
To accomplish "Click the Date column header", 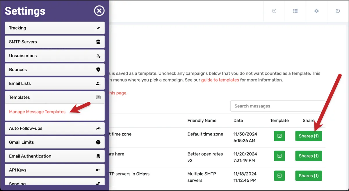I will pos(238,121).
